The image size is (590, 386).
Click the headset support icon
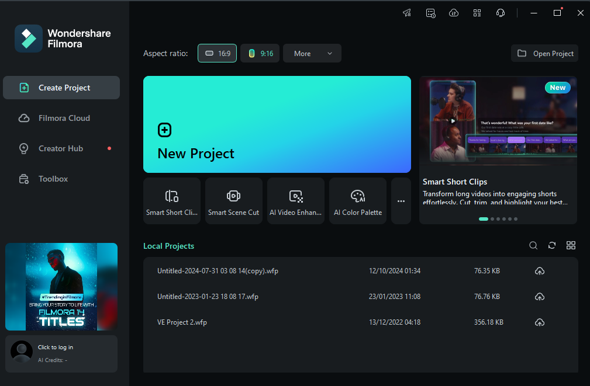coord(501,13)
